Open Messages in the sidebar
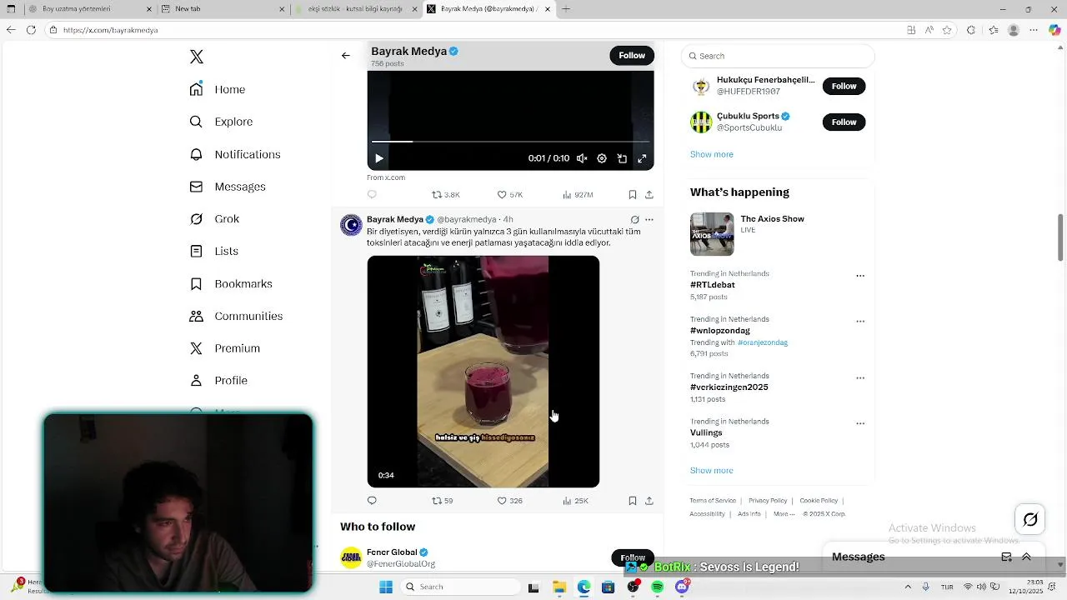The width and height of the screenshot is (1067, 600). tap(228, 187)
